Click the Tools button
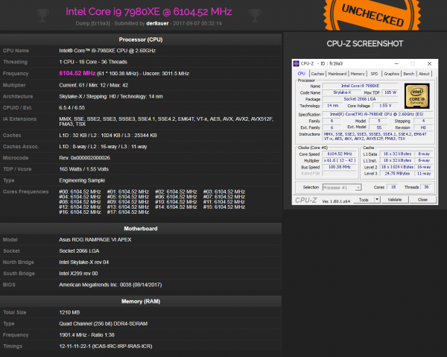The image size is (447, 357). (x=363, y=200)
